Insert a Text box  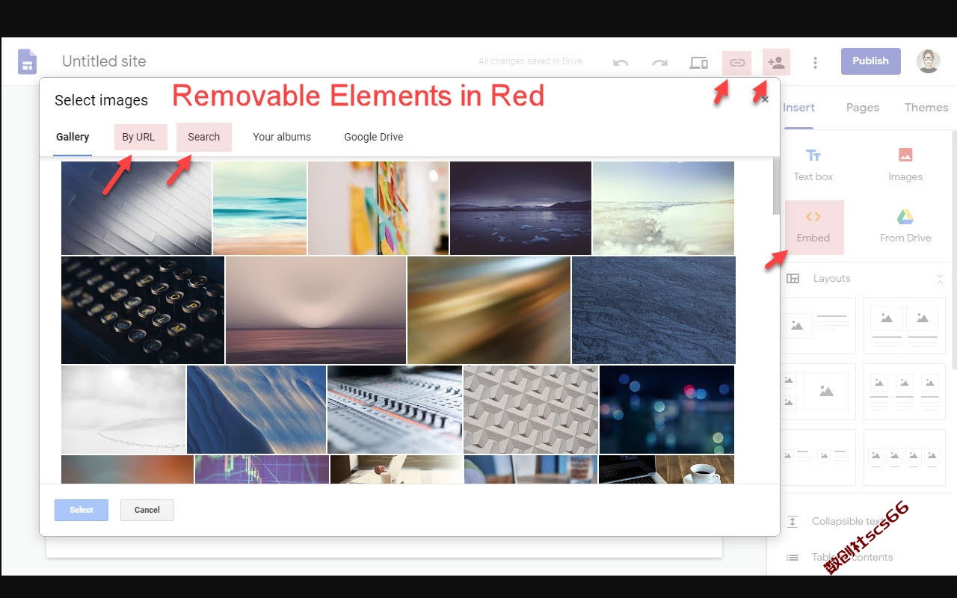pyautogui.click(x=813, y=164)
